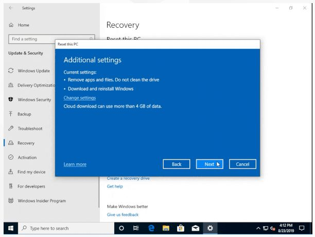315x237 pixels.
Task: Click the volume icon in tray
Action: point(273,228)
